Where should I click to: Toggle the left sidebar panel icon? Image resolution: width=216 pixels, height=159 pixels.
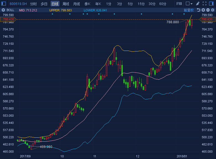(3, 4)
